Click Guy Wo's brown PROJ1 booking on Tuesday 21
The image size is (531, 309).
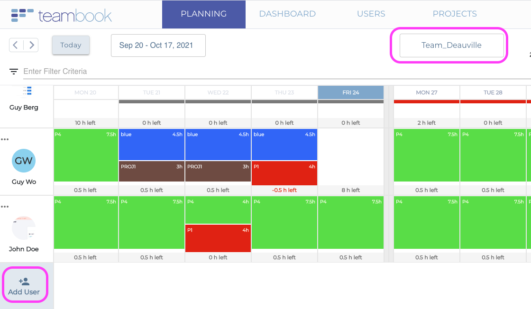coord(151,171)
